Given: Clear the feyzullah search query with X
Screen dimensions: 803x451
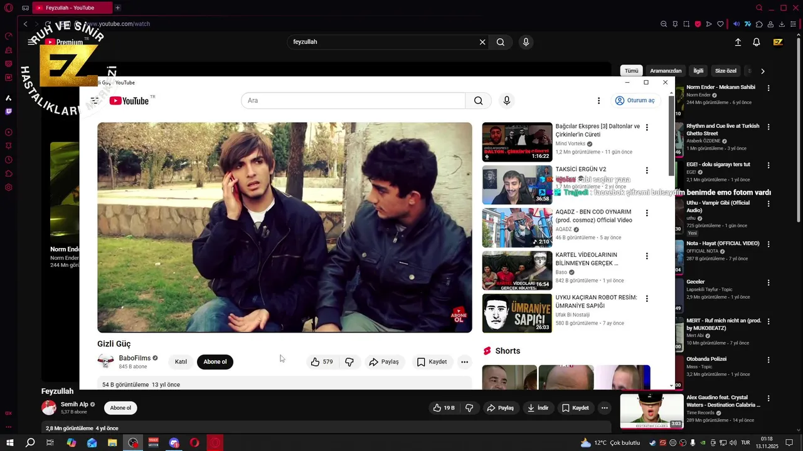Looking at the screenshot, I should pyautogui.click(x=482, y=42).
